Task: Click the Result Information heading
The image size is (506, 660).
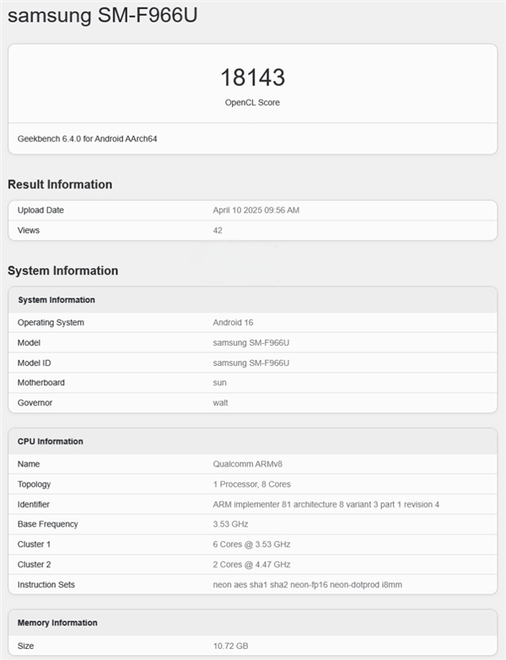Action: (60, 185)
